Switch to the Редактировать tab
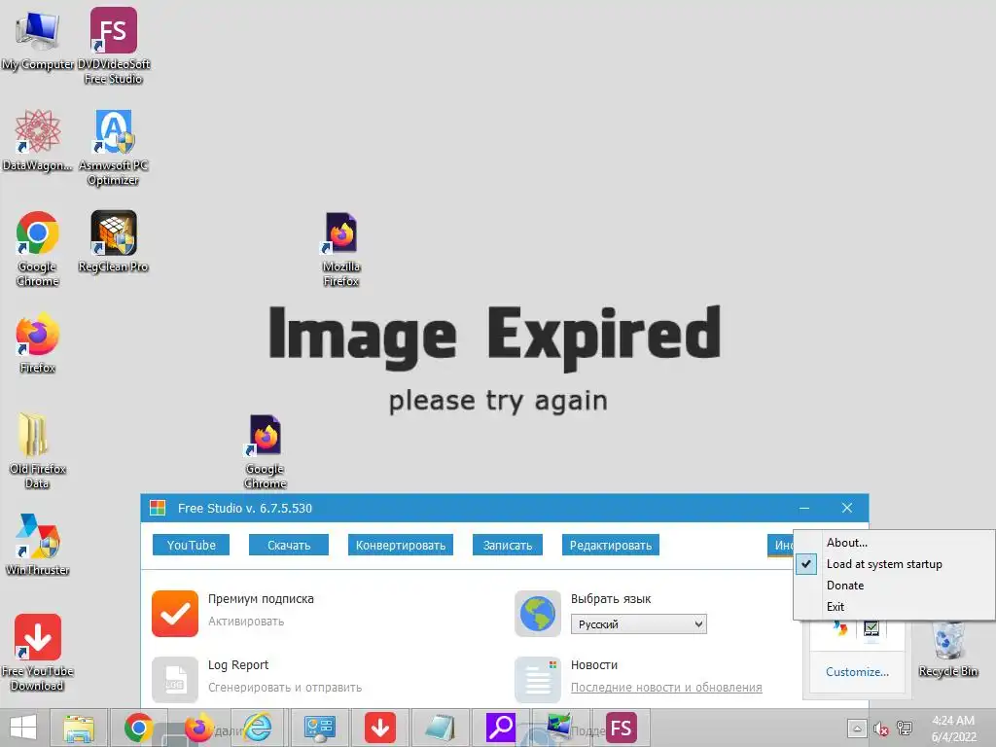996x747 pixels. tap(611, 545)
